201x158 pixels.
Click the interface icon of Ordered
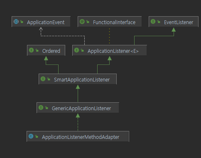[x=31, y=50]
